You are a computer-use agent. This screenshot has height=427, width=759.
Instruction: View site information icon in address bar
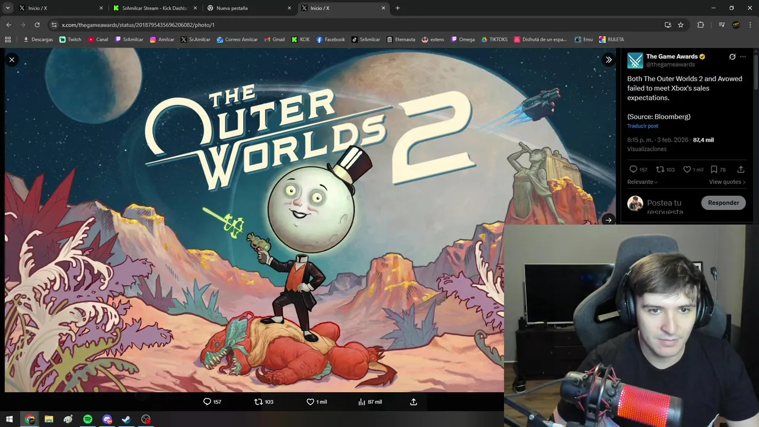tap(54, 25)
